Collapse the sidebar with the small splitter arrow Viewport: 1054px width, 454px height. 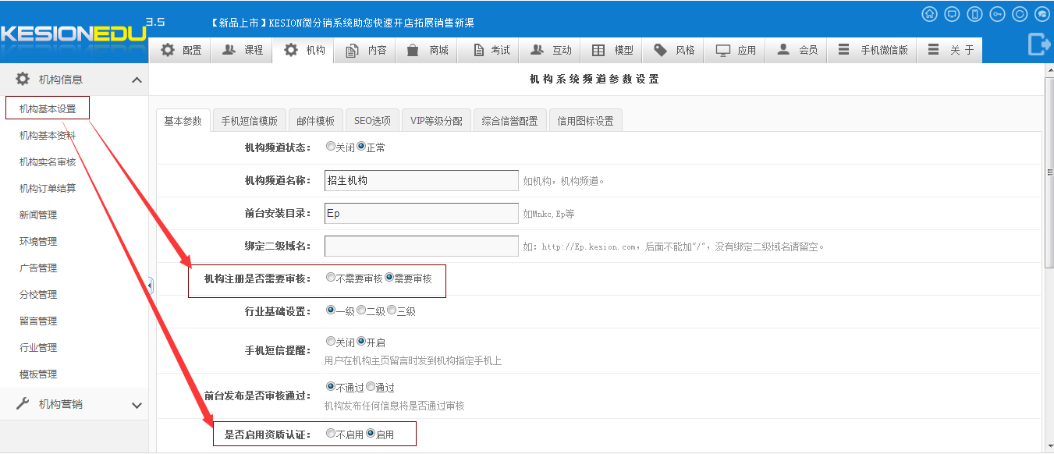click(151, 286)
